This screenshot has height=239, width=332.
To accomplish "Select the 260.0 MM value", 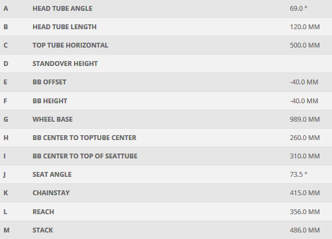I will click(304, 138).
